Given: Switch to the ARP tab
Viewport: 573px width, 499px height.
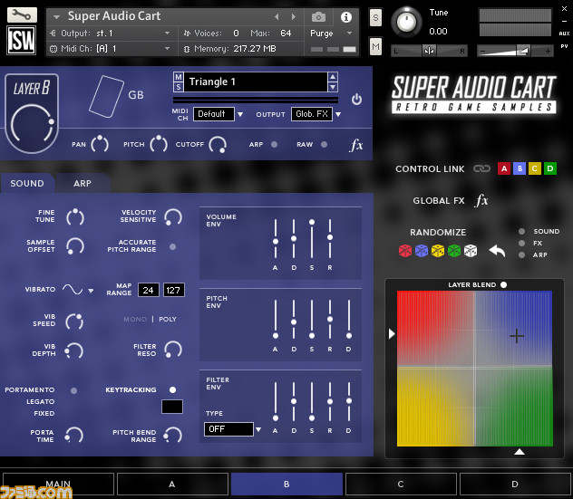Looking at the screenshot, I should [83, 183].
